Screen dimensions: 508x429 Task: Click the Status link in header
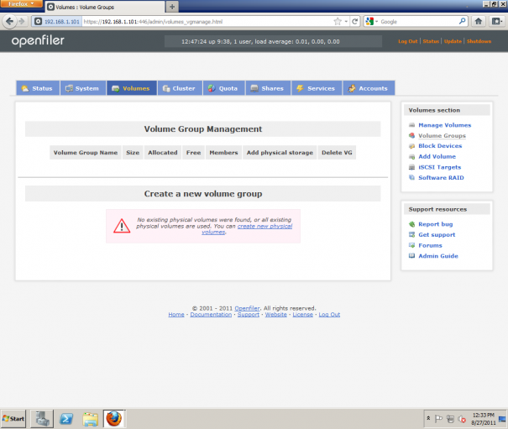point(431,41)
